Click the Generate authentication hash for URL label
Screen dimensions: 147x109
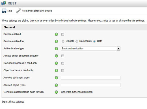coord(24,92)
